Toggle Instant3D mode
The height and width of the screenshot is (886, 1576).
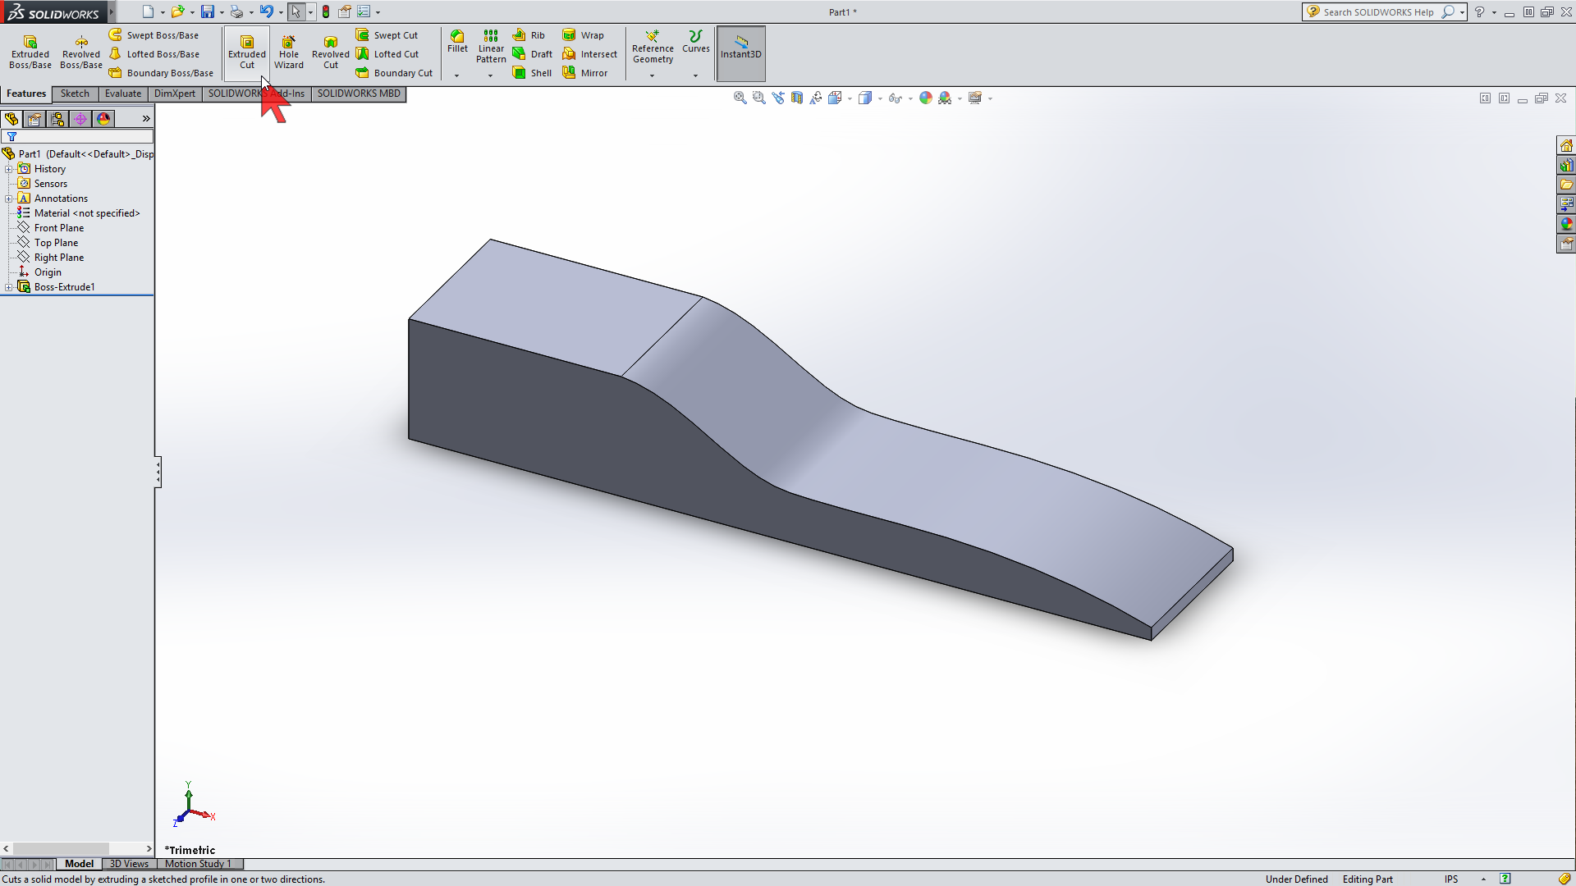pyautogui.click(x=740, y=51)
